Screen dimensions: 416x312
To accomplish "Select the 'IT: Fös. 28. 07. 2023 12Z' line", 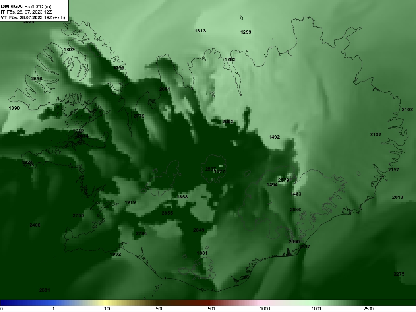I will (x=26, y=12).
